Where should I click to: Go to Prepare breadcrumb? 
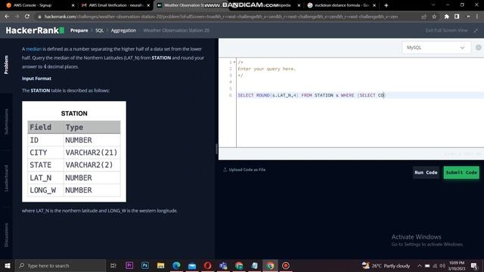pyautogui.click(x=79, y=30)
